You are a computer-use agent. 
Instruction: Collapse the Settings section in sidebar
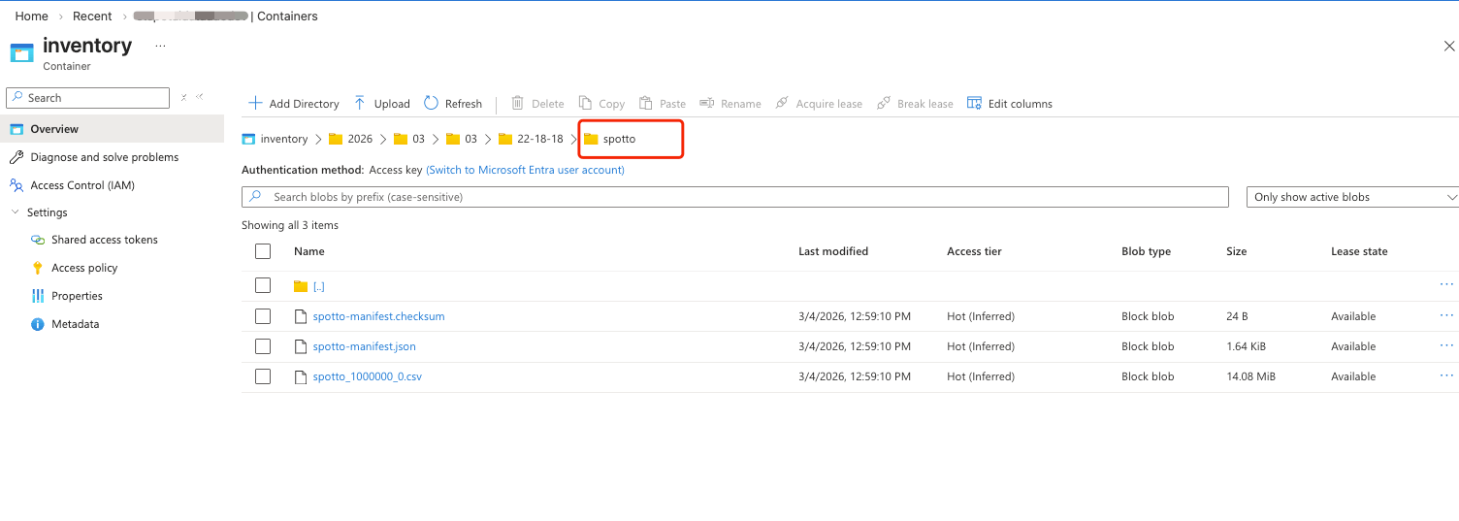16,212
